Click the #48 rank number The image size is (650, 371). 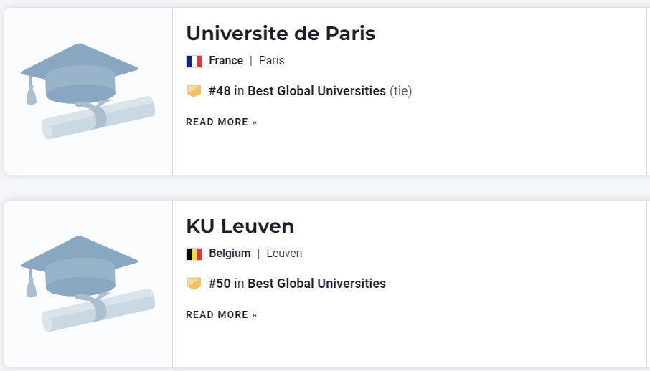click(x=220, y=91)
